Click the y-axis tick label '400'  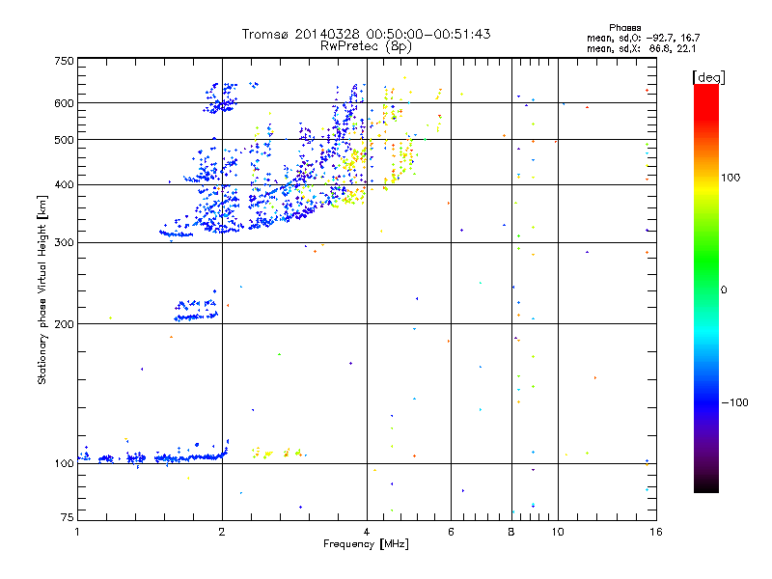(64, 185)
